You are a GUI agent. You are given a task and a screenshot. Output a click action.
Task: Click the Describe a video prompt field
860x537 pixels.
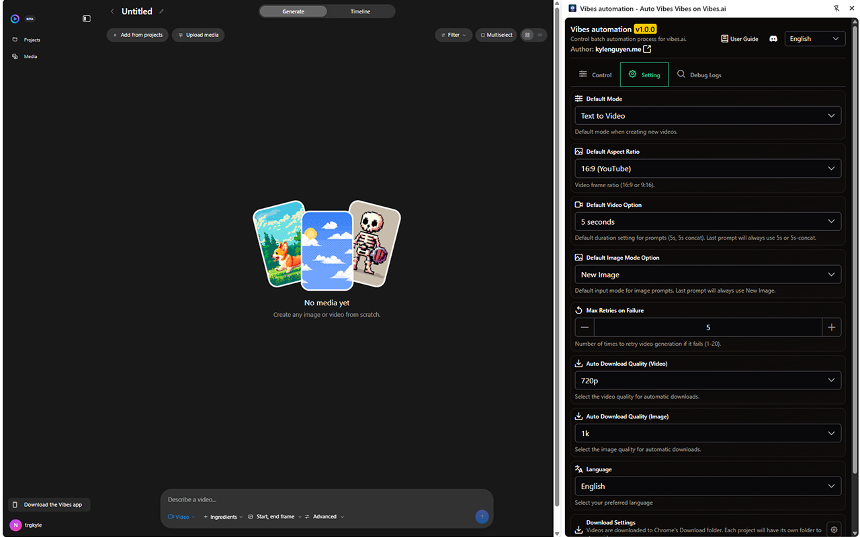point(327,499)
